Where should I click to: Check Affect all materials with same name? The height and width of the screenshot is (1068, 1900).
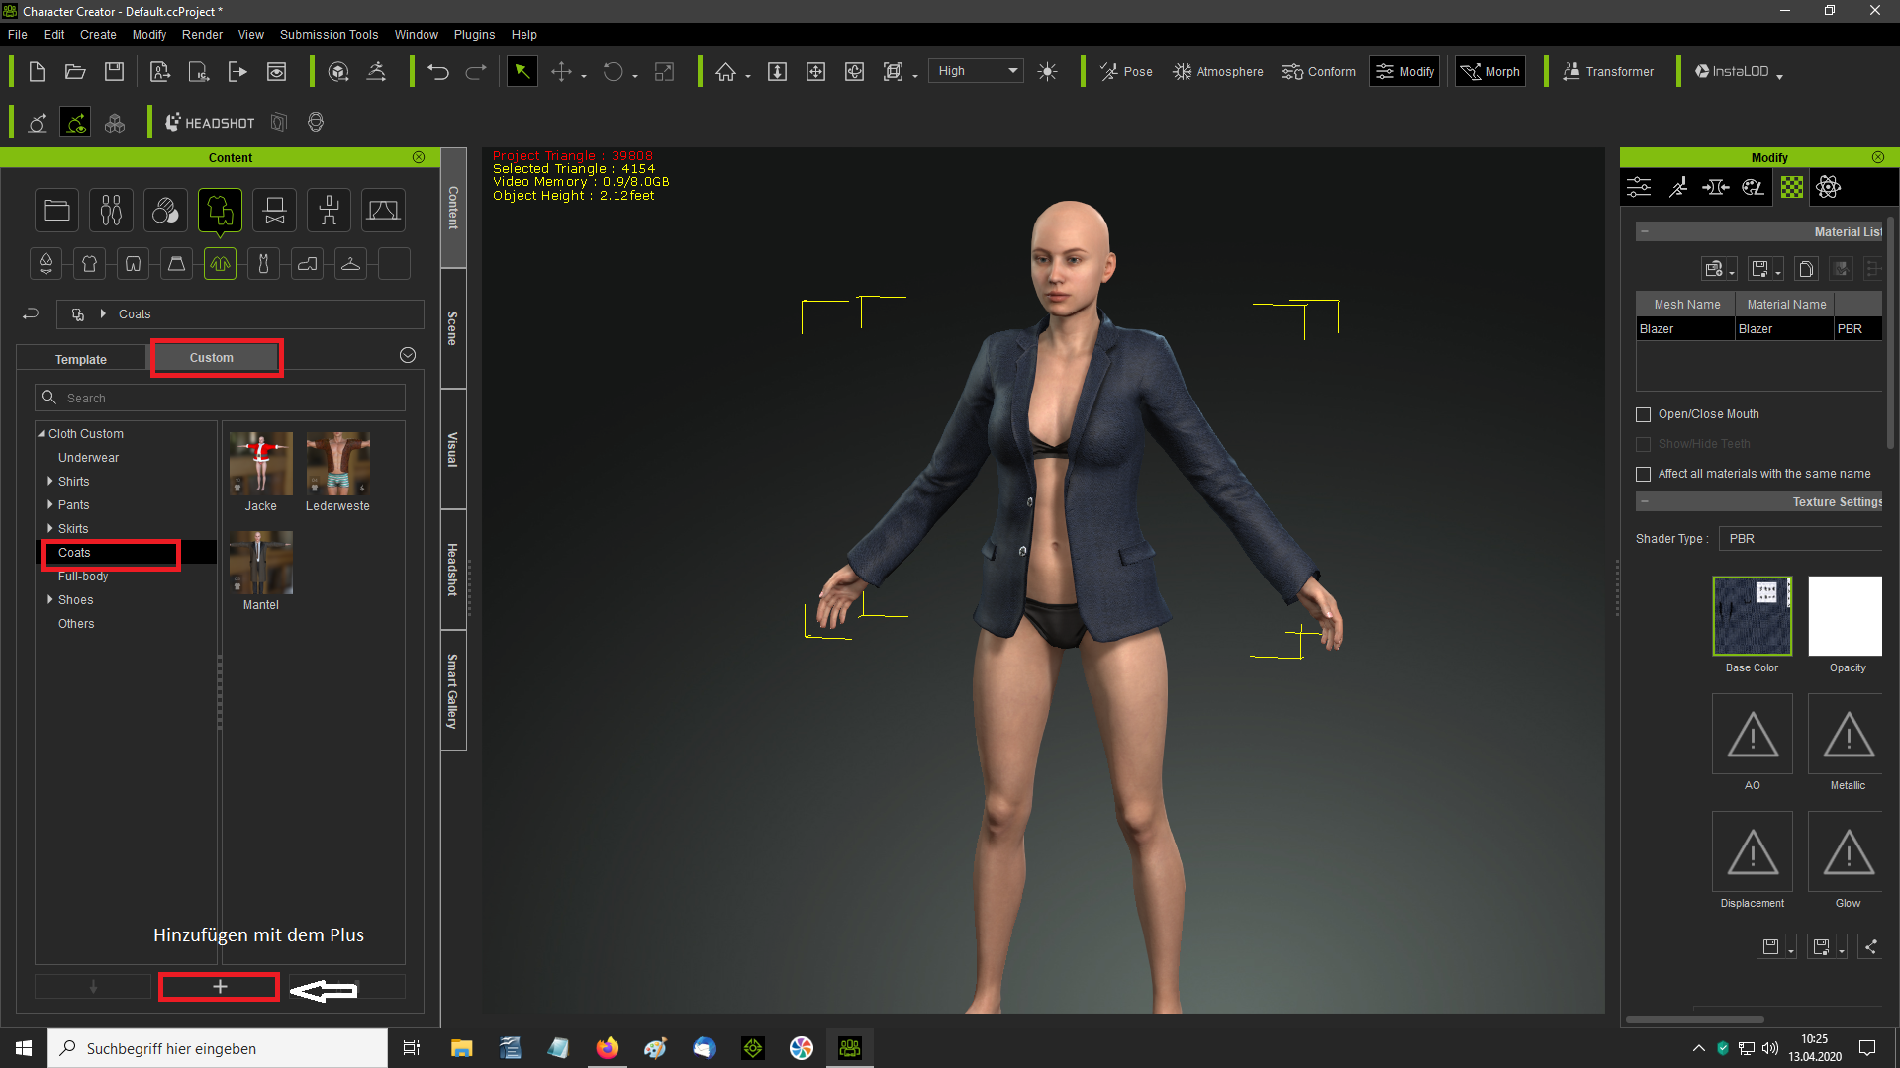click(1643, 474)
